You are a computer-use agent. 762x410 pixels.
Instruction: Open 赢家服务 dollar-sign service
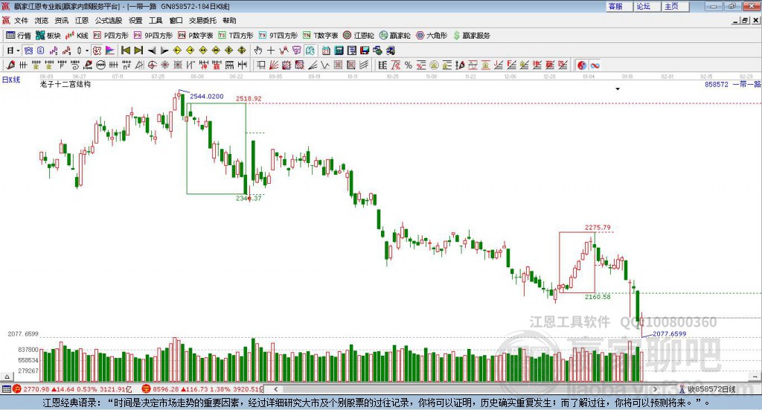[x=471, y=36]
